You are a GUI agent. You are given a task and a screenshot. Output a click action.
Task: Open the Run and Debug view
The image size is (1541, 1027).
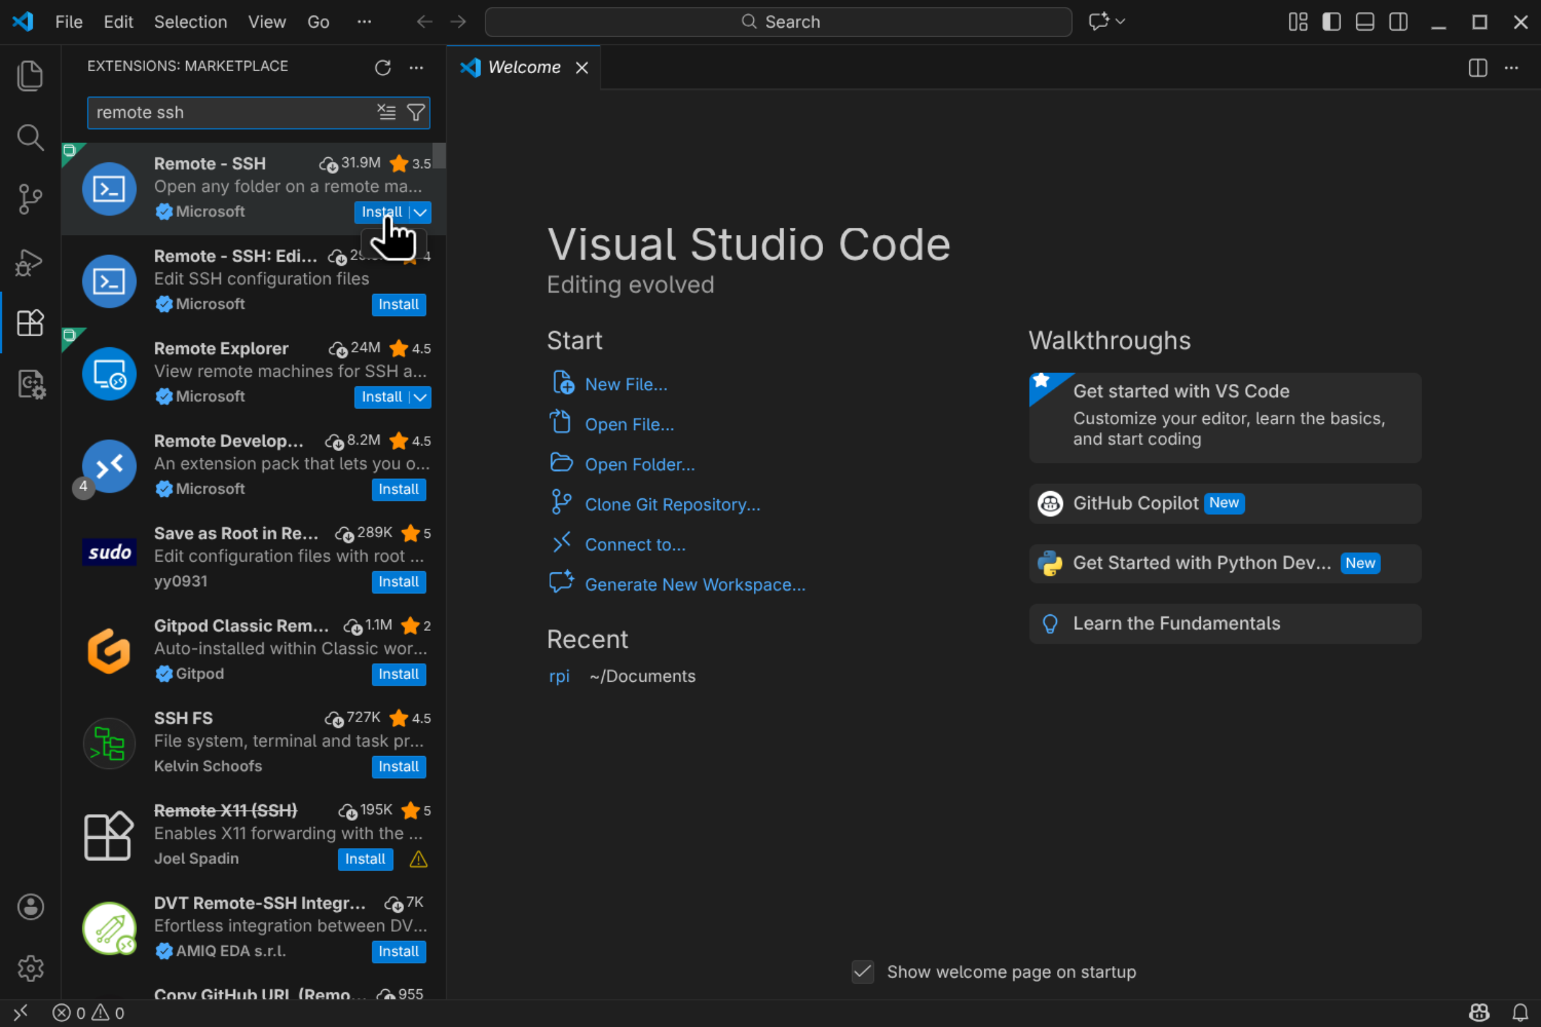(30, 263)
